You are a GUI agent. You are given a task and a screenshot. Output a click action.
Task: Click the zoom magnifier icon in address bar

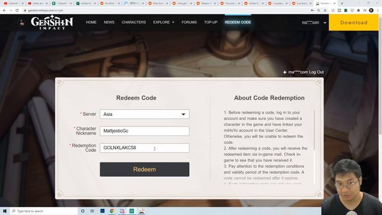click(x=319, y=11)
